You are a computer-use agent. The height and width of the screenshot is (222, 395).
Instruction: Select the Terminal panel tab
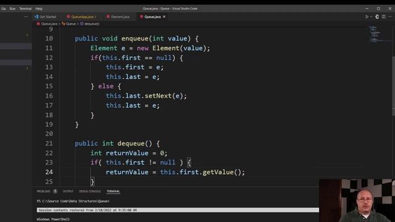point(113,191)
